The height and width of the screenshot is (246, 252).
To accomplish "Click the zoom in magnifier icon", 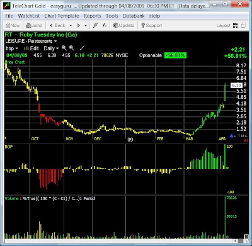I will [64, 48].
